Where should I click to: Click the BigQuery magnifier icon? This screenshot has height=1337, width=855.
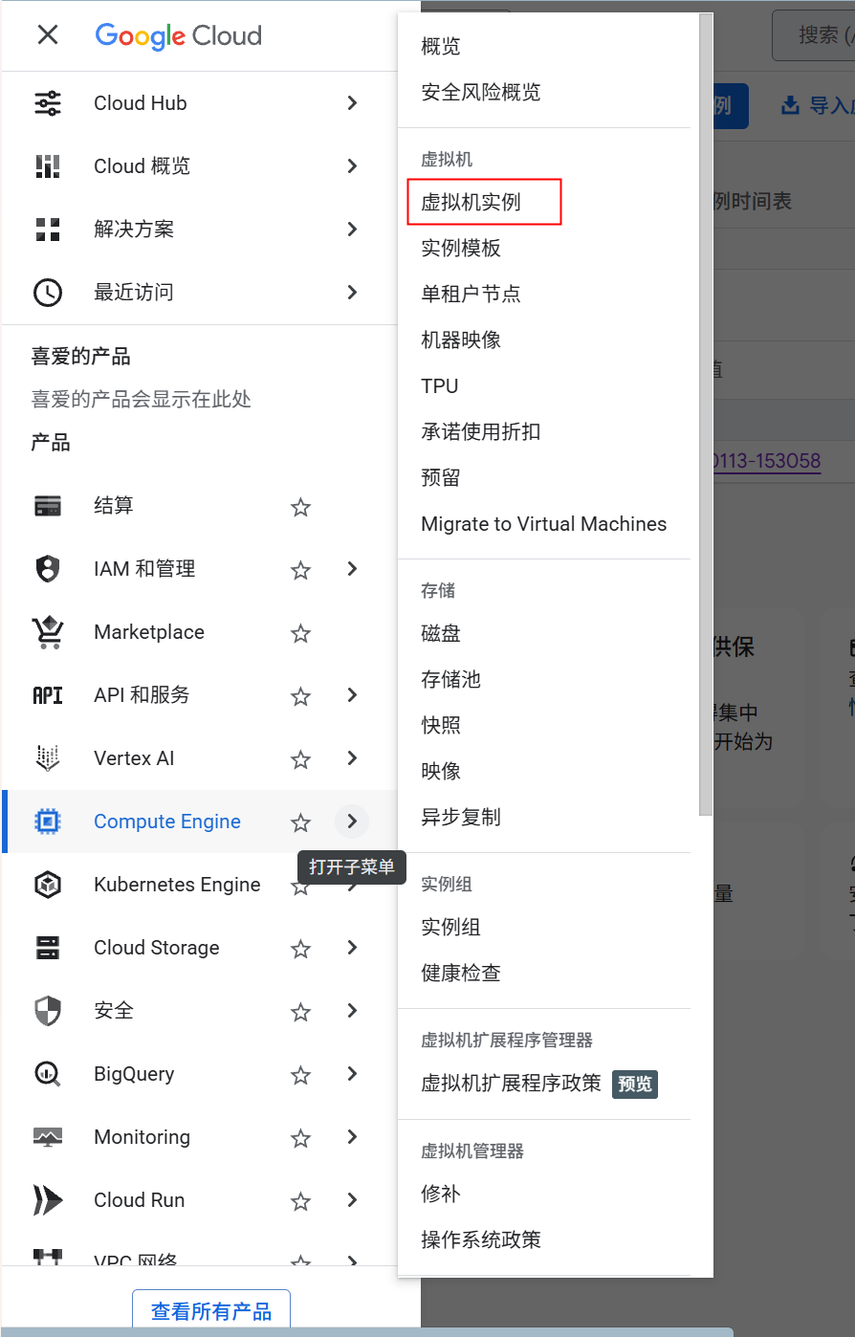48,1074
